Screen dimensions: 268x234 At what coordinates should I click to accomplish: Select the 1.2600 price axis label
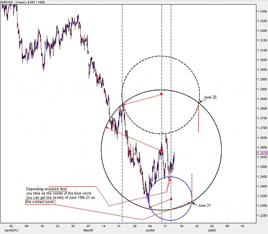coord(262,147)
